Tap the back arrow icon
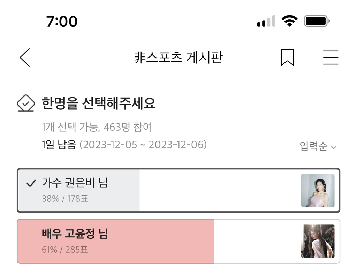 [x=25, y=58]
